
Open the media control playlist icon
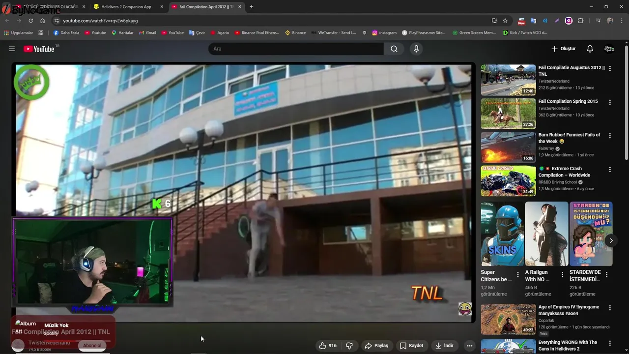[598, 21]
